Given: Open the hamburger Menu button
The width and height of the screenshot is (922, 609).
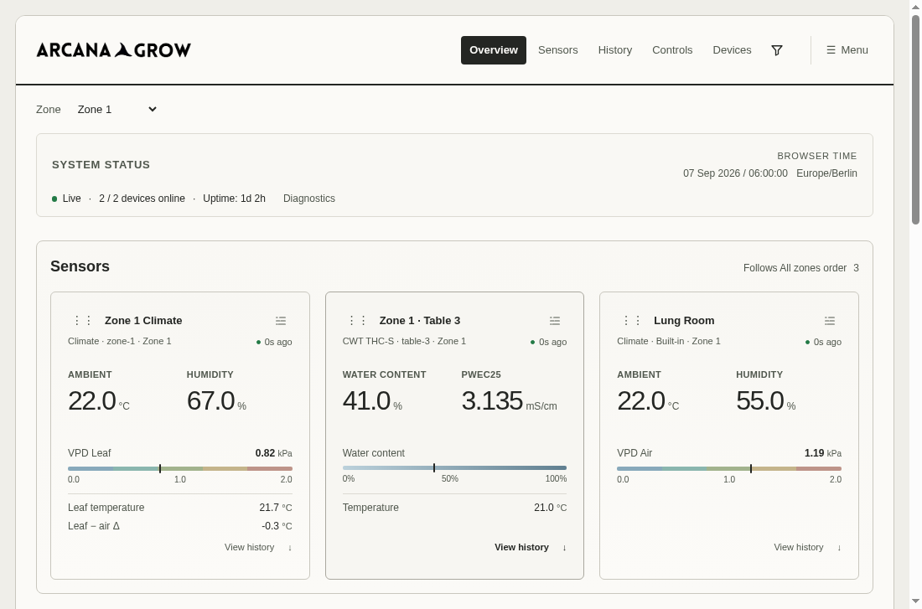Looking at the screenshot, I should tap(847, 50).
